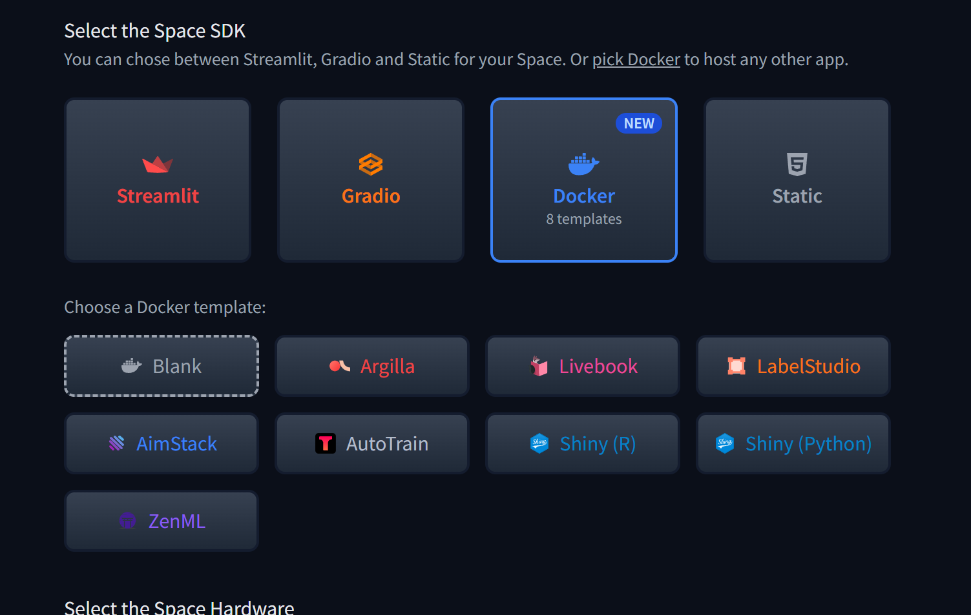
Task: Click the HTML5 shield icon for Static
Action: click(x=797, y=164)
